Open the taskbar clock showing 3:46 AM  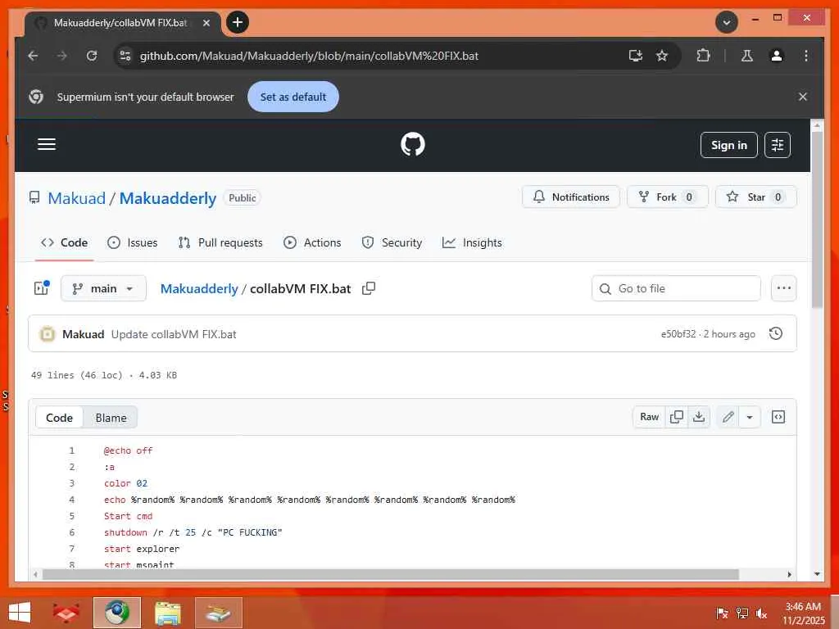coord(803,613)
